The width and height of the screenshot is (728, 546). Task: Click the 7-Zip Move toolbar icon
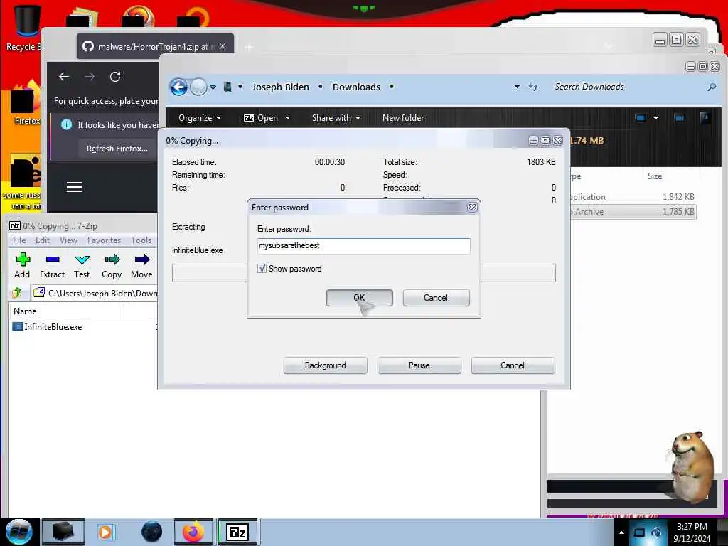click(141, 259)
